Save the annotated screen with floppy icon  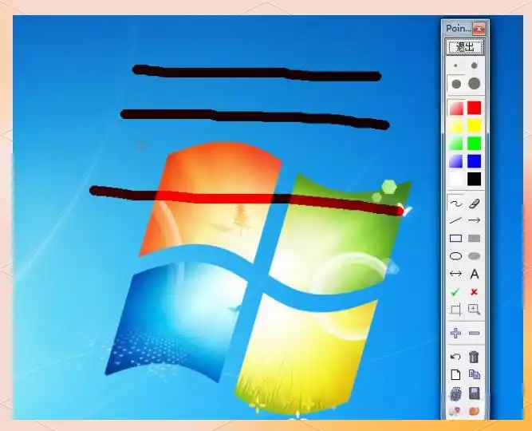point(475,393)
